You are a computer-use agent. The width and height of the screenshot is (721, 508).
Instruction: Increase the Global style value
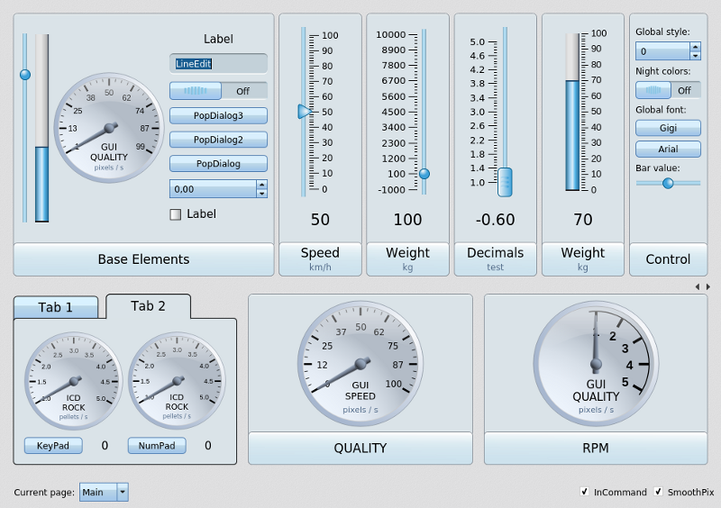tap(695, 47)
